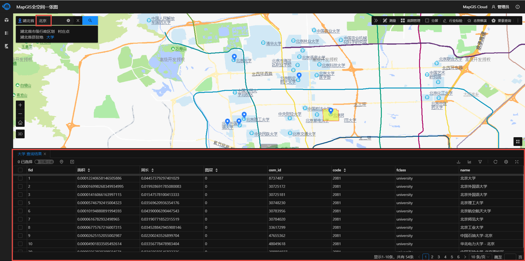Click the map pin at 北京大学
This screenshot has width=525, height=261.
click(x=234, y=57)
